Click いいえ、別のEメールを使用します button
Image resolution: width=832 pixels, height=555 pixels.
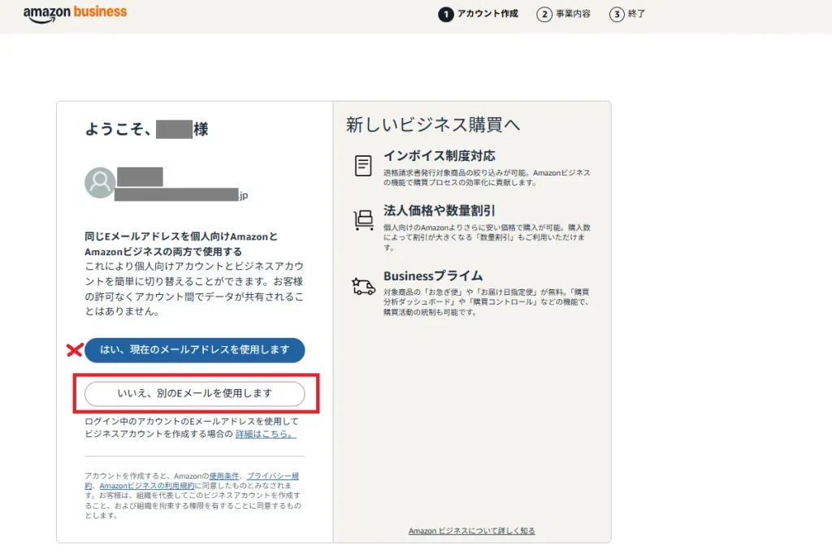(x=195, y=393)
